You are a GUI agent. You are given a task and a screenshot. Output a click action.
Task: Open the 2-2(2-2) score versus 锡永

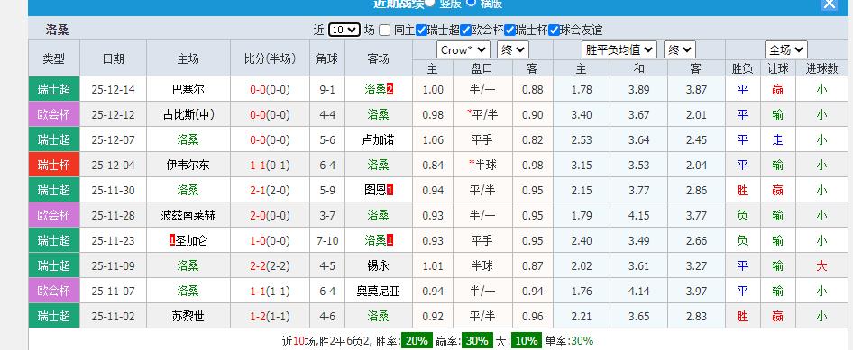271,266
